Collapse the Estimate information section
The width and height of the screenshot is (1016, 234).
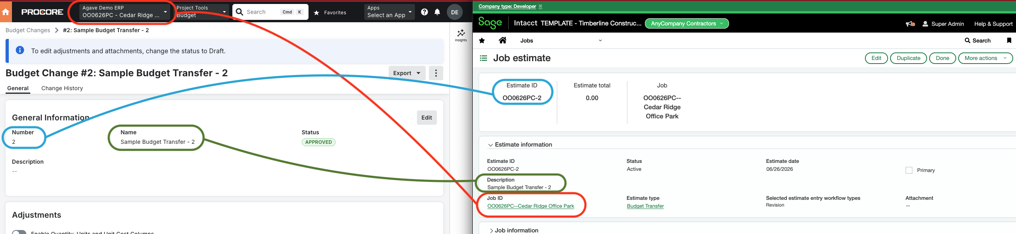pyautogui.click(x=520, y=145)
